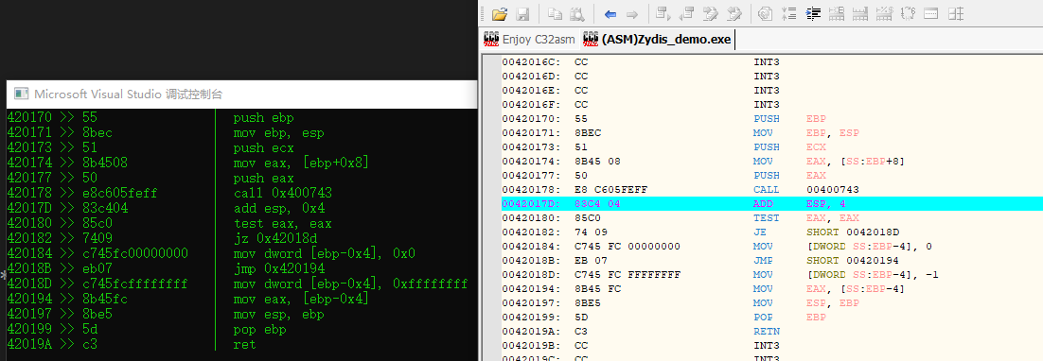Click the JE SHORT 0042018D line
Viewport: 1043px width, 361px height.
(771, 232)
